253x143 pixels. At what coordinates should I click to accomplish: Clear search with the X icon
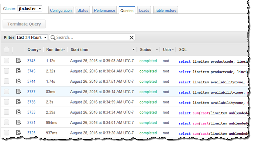131,37
